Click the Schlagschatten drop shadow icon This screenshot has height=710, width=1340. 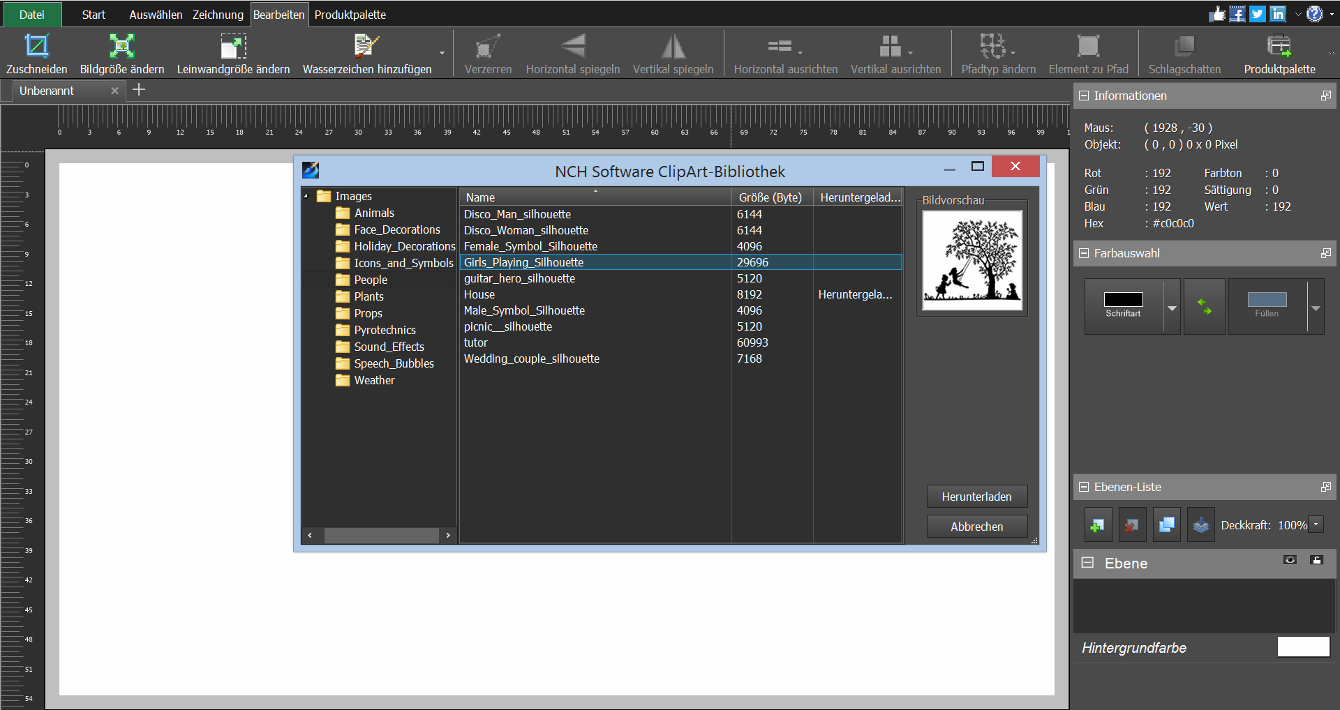click(x=1184, y=47)
